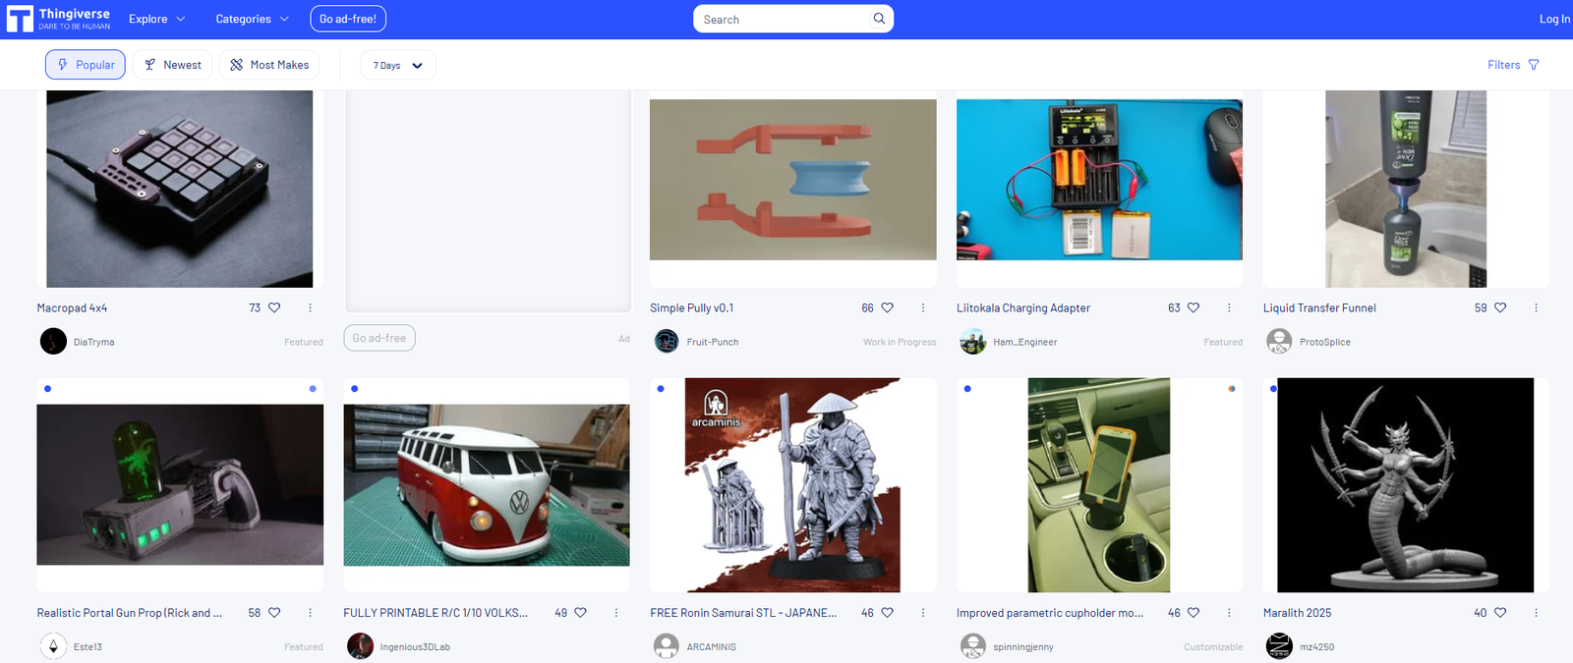
Task: Click Log In link
Action: coord(1554,19)
